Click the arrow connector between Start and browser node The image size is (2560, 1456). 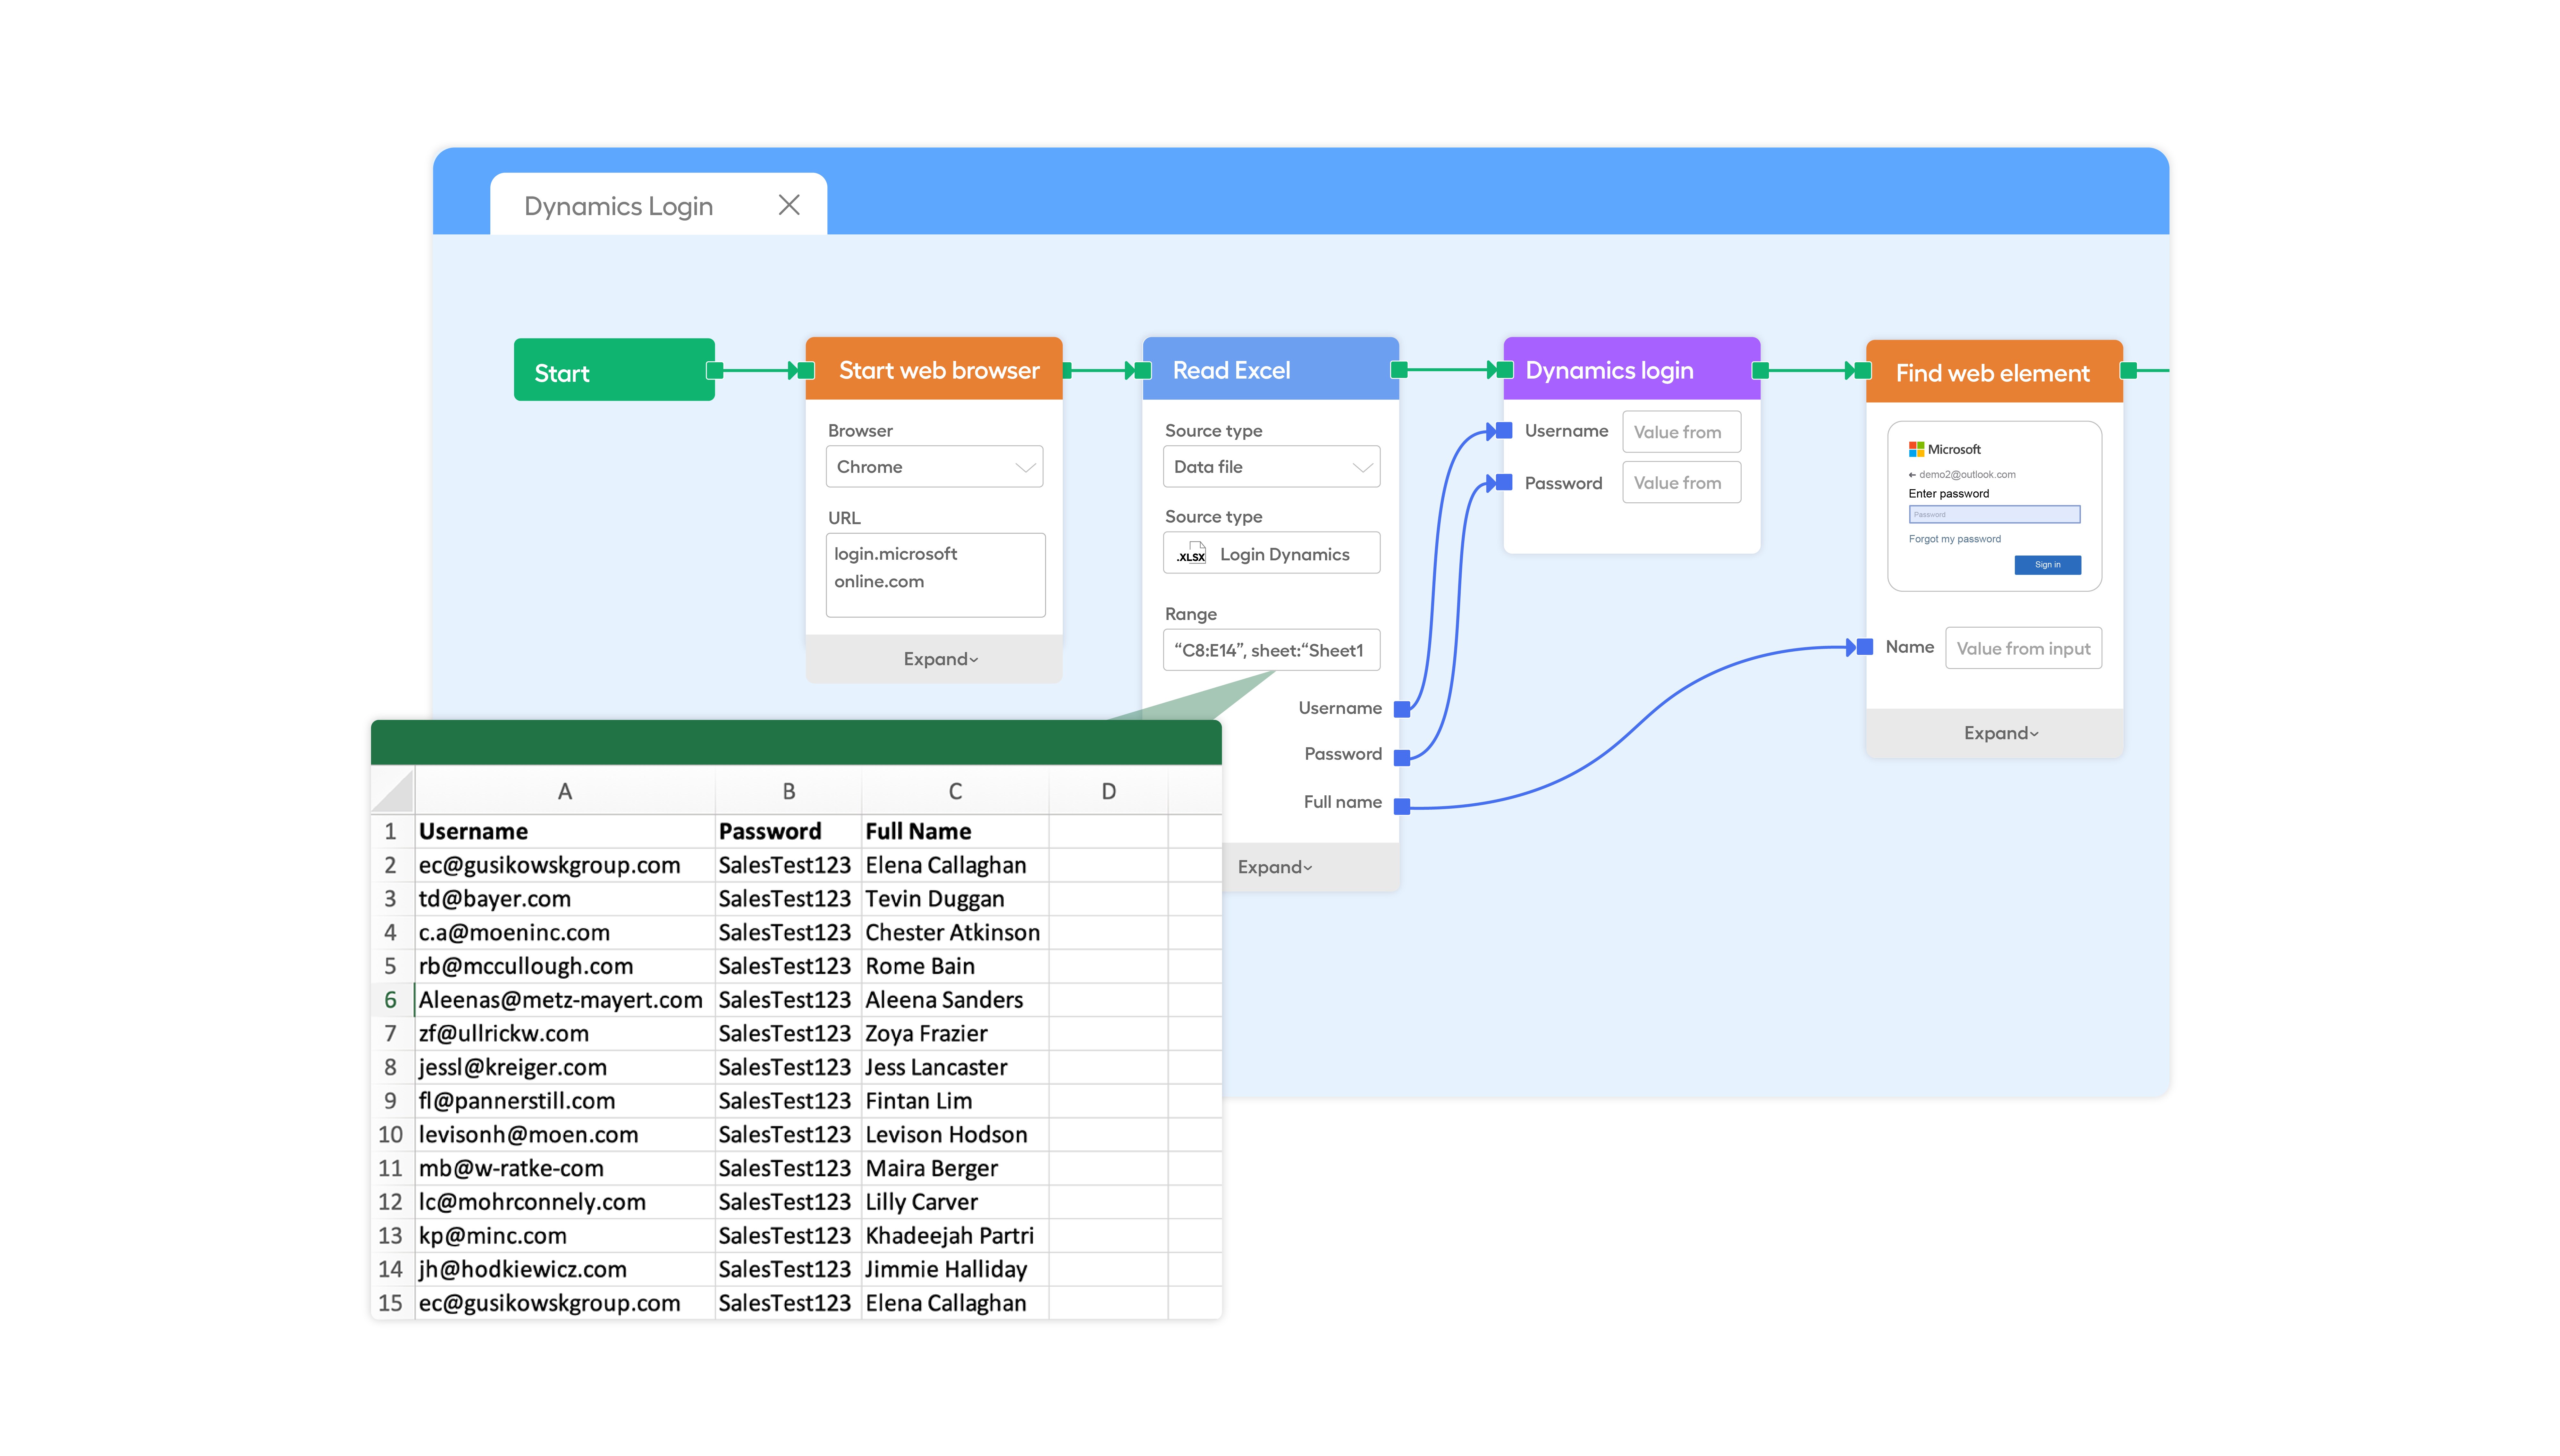click(x=756, y=371)
